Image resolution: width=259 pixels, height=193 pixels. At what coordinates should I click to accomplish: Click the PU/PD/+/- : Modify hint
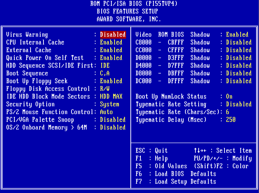pyautogui.click(x=223, y=158)
